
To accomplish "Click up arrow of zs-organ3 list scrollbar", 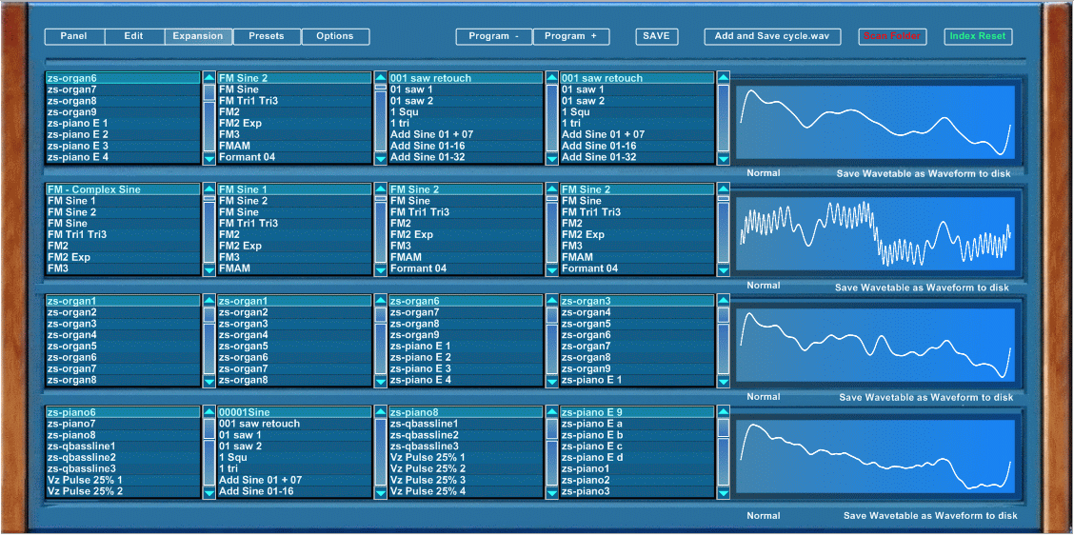I will (723, 301).
